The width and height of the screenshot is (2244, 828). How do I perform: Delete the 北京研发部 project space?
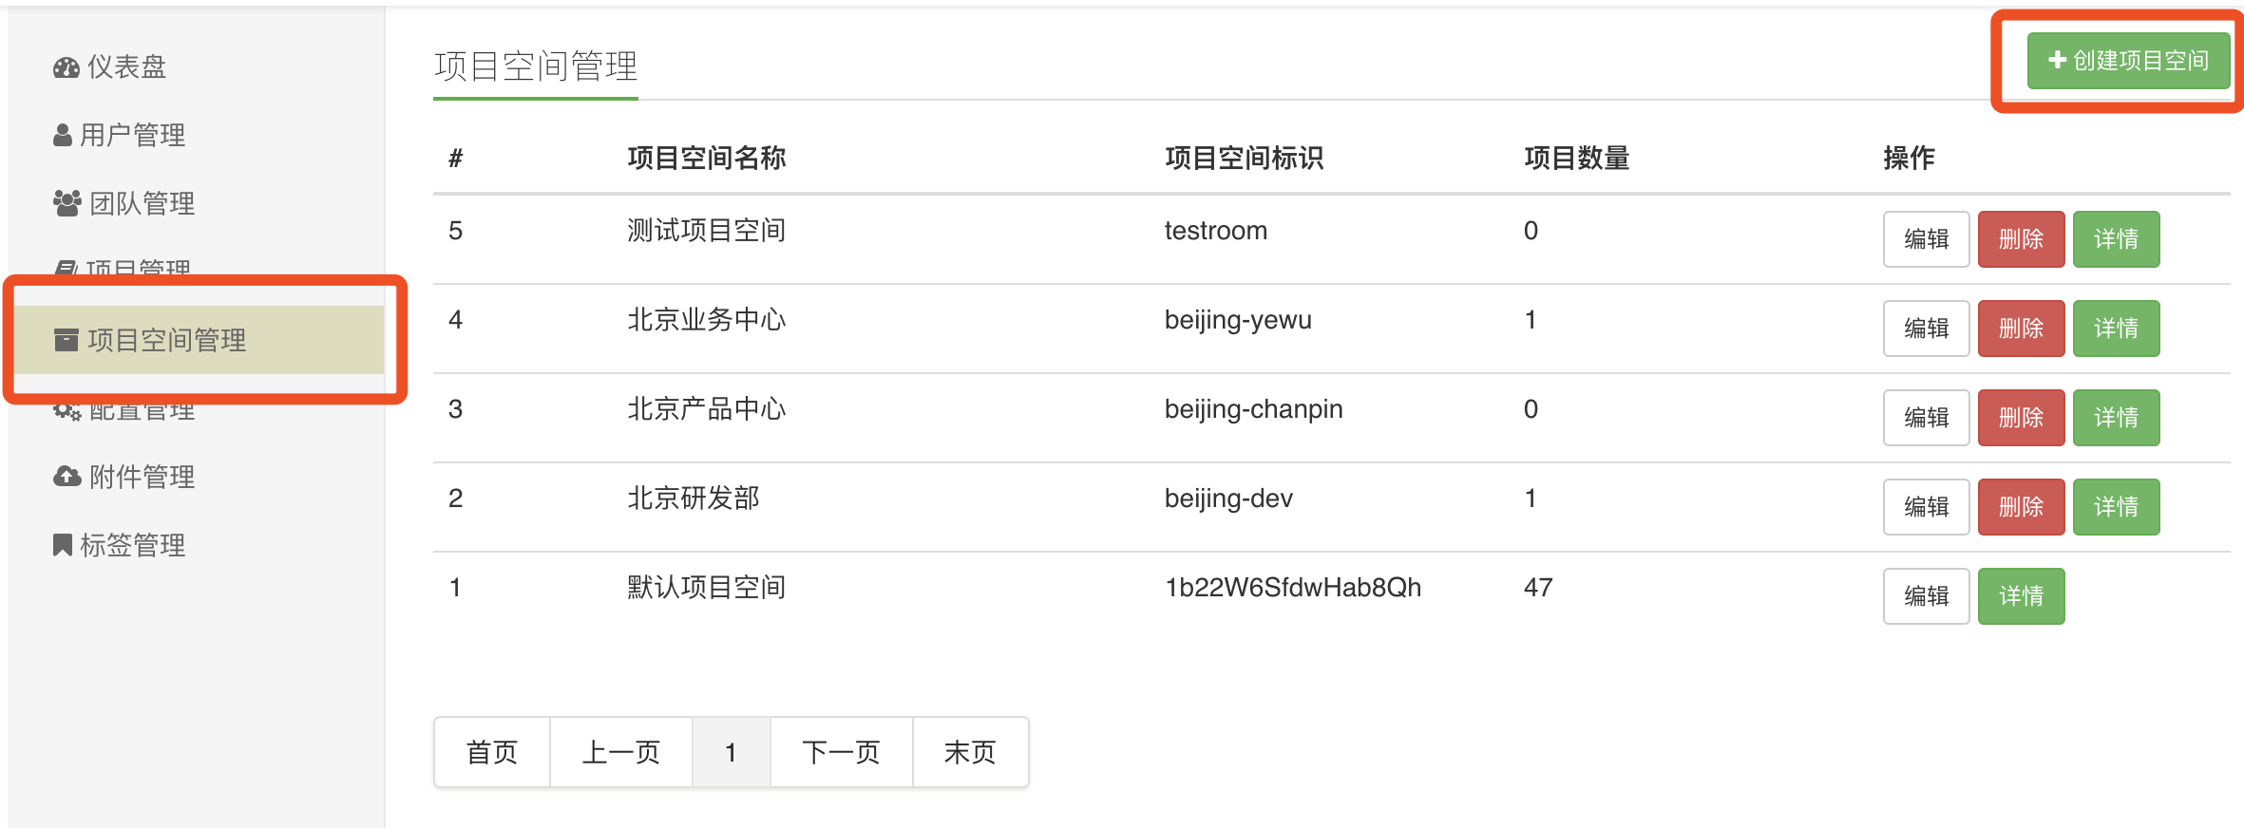click(x=2021, y=507)
